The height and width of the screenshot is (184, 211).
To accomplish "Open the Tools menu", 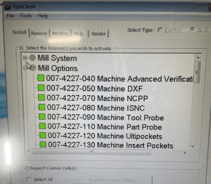I will (26, 16).
